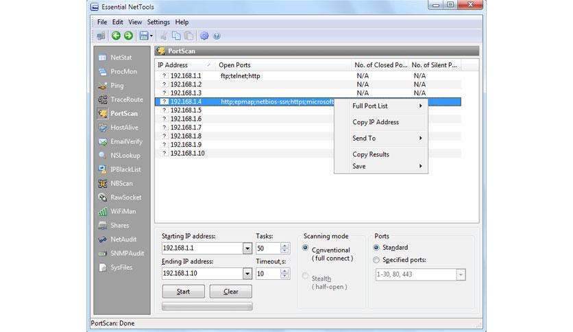Increase the Tasks spinner value
573x332 pixels.
click(284, 246)
